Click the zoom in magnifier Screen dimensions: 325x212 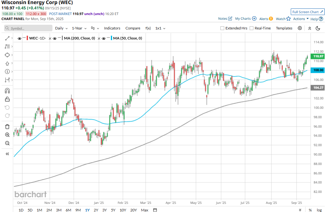7,135
